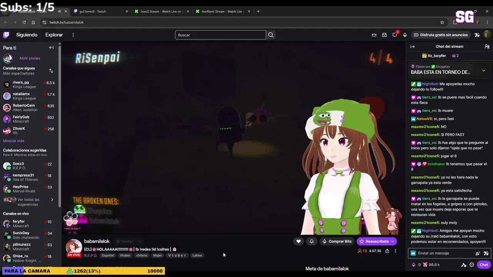The height and width of the screenshot is (277, 493).
Task: Open ZilverK channel in sidebar
Action: [x=29, y=131]
